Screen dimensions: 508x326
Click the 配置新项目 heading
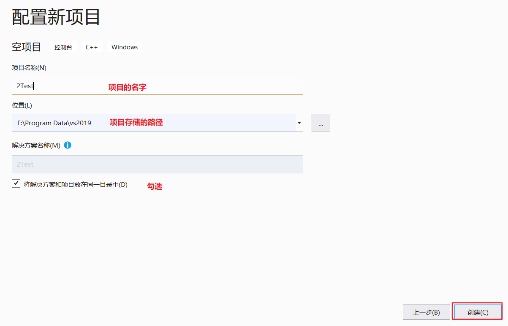pyautogui.click(x=56, y=17)
